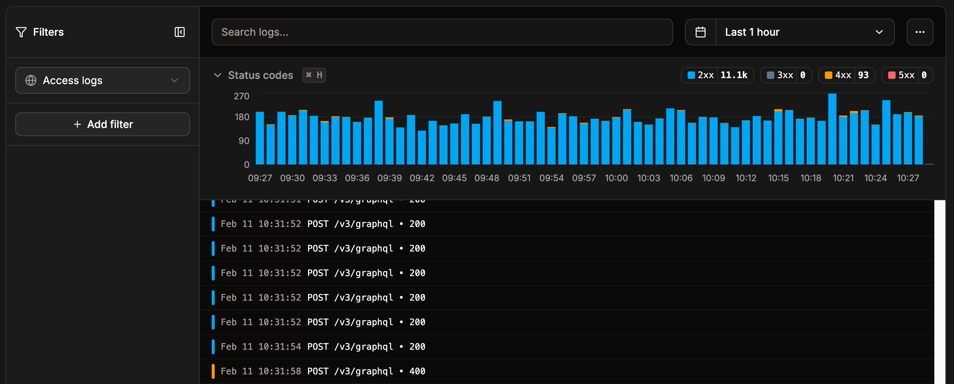Click the ⌘H shortcut badge near Status codes
Image resolution: width=954 pixels, height=384 pixels.
click(x=314, y=75)
